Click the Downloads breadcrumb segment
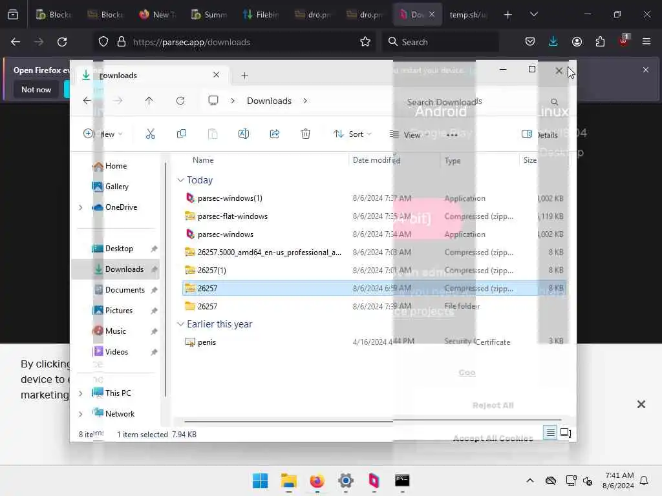Image resolution: width=662 pixels, height=496 pixels. pyautogui.click(x=270, y=101)
